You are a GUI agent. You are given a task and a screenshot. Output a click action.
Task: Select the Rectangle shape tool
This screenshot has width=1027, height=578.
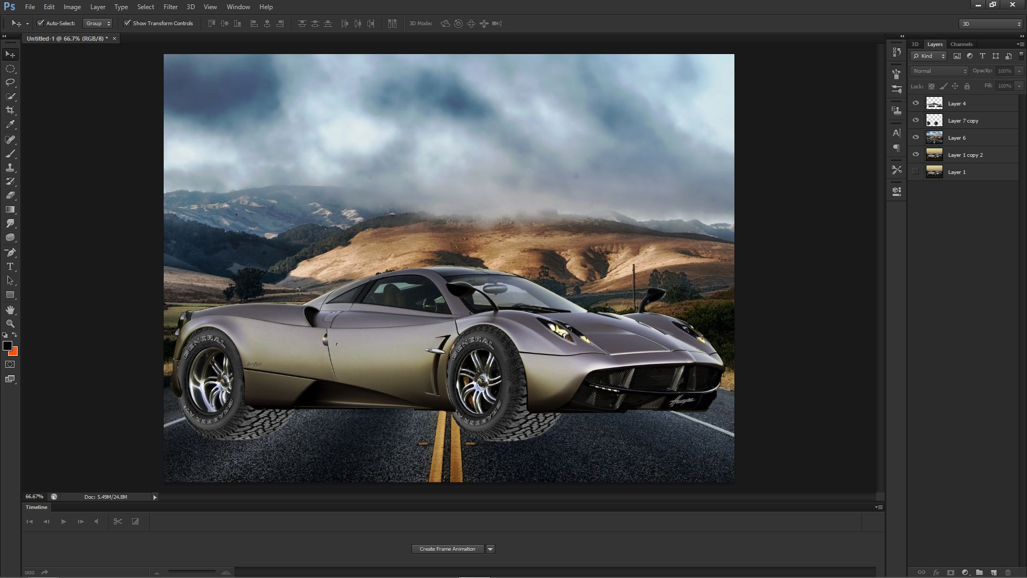[x=10, y=294]
